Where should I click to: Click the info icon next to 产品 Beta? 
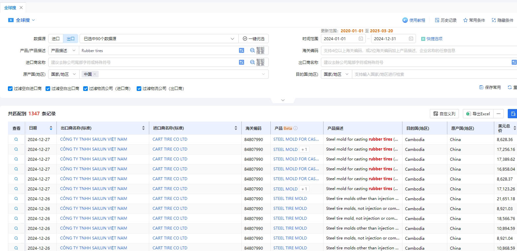tap(295, 128)
